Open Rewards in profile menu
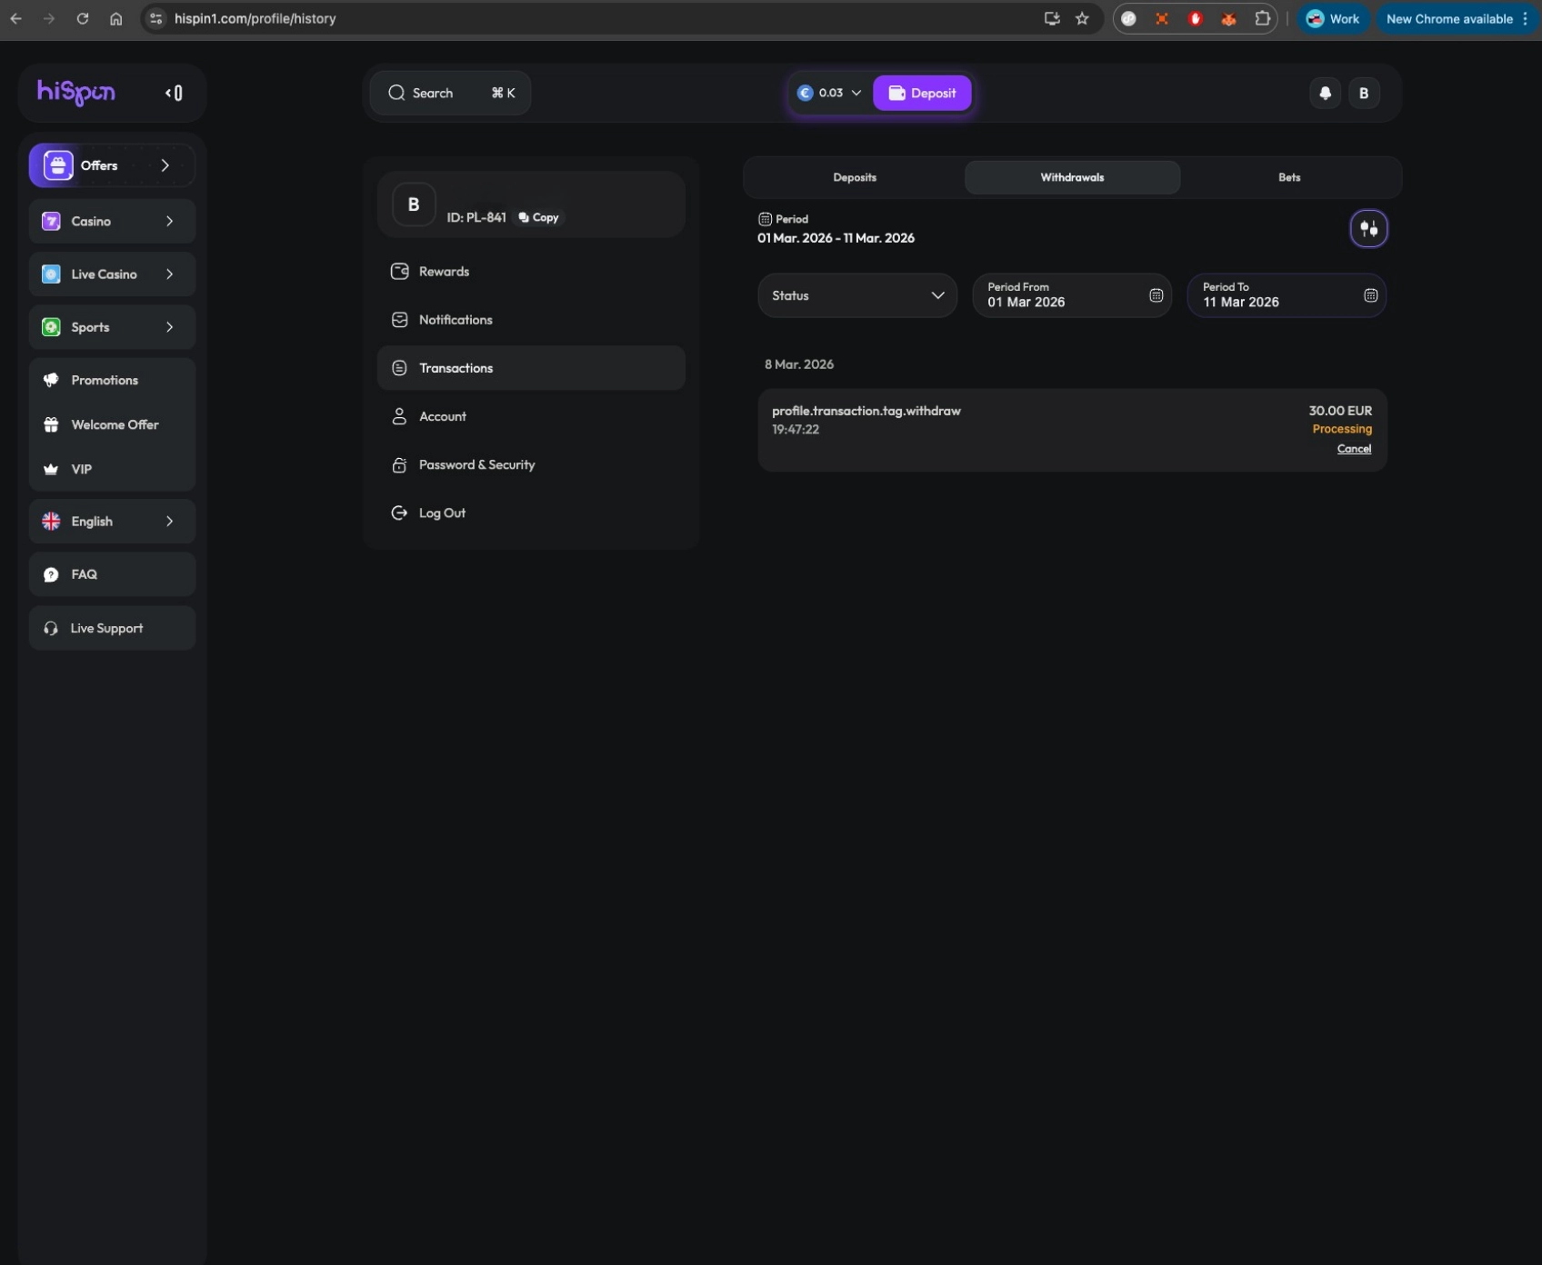Image resolution: width=1542 pixels, height=1265 pixels. coord(531,272)
